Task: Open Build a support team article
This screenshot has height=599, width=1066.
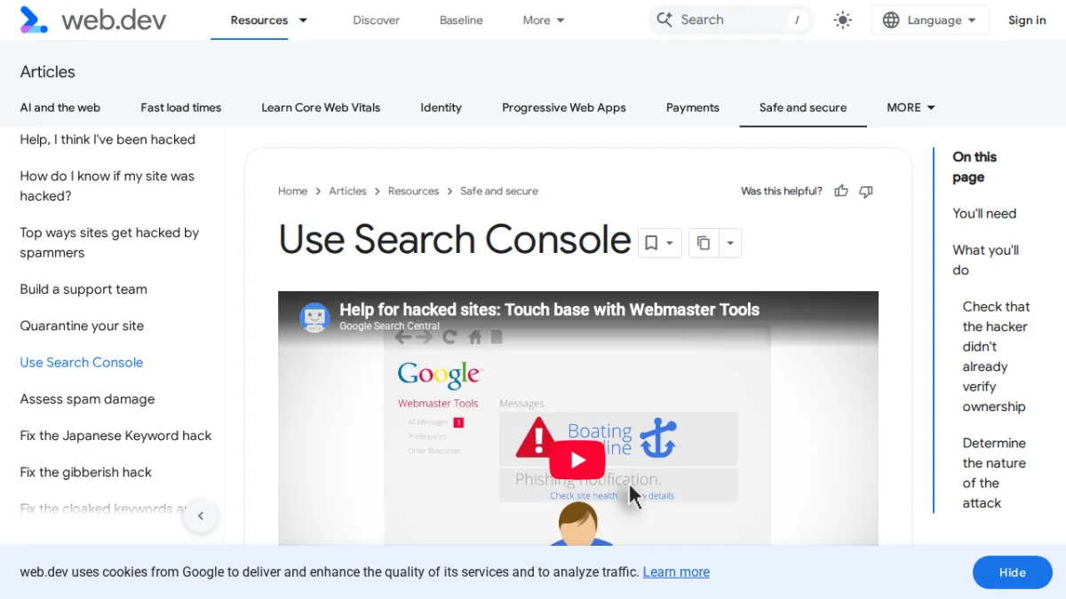Action: coord(84,289)
